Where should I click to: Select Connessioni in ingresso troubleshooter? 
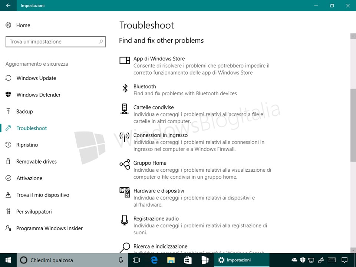point(161,135)
